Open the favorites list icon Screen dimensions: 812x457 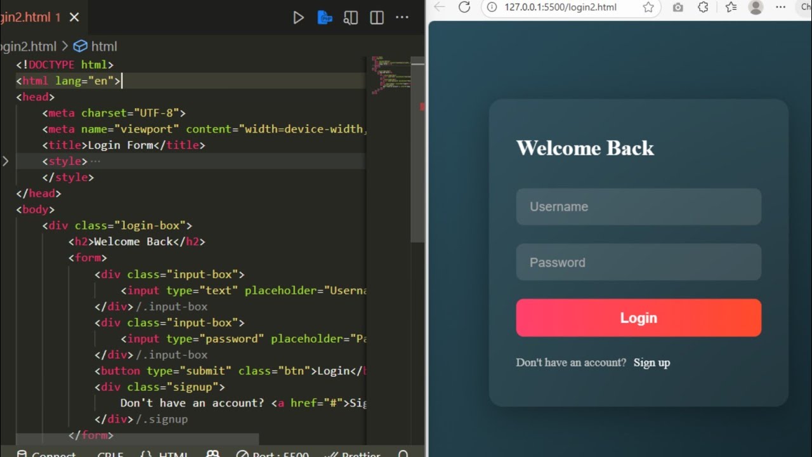[731, 7]
